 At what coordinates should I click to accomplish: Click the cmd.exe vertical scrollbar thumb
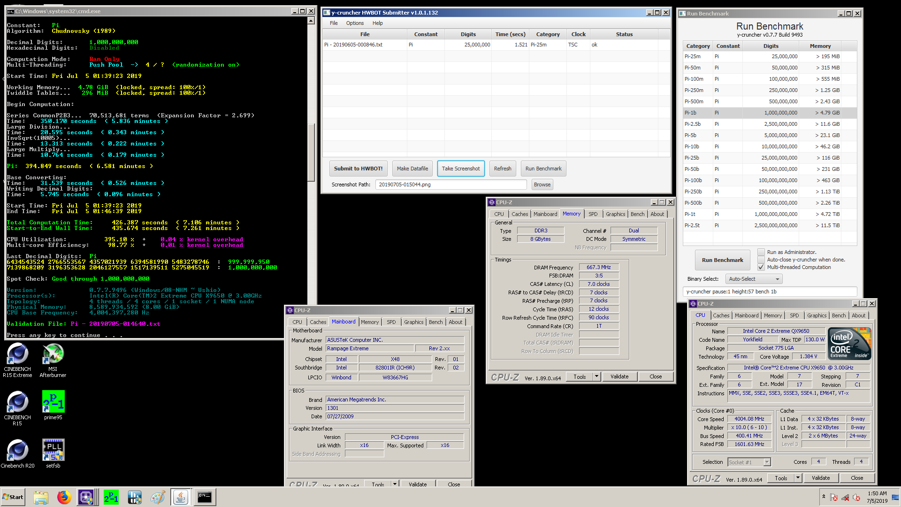coord(311,153)
